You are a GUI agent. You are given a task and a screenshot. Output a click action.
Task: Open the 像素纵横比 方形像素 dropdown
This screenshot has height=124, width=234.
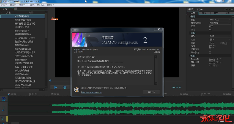pyautogui.click(x=220, y=23)
